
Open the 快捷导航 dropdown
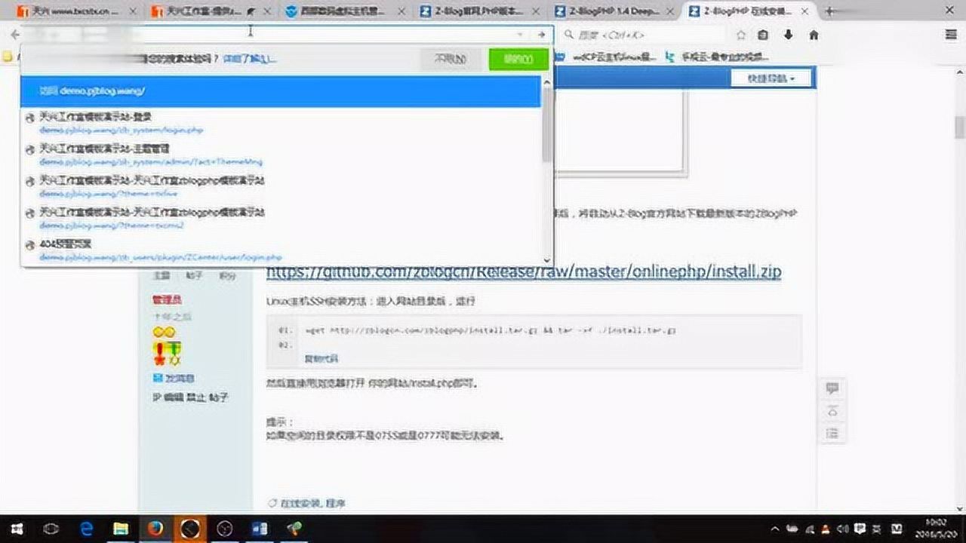771,78
